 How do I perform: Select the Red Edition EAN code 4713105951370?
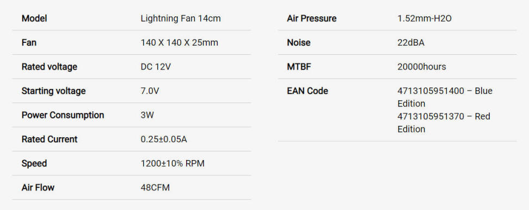click(431, 117)
